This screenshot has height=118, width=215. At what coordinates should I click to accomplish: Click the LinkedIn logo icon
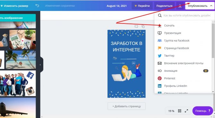tap(159, 86)
